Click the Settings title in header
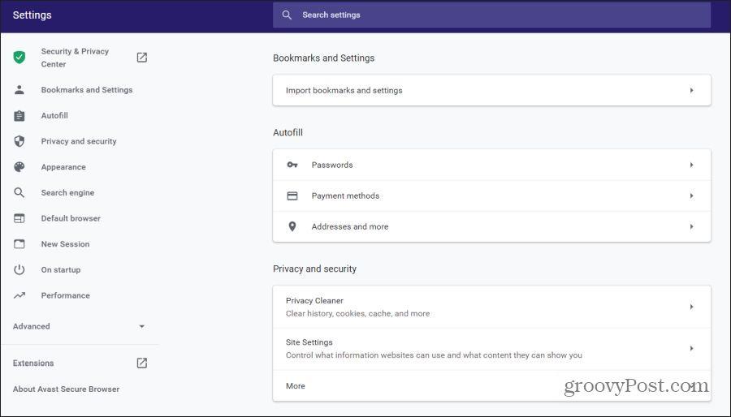 pyautogui.click(x=32, y=15)
